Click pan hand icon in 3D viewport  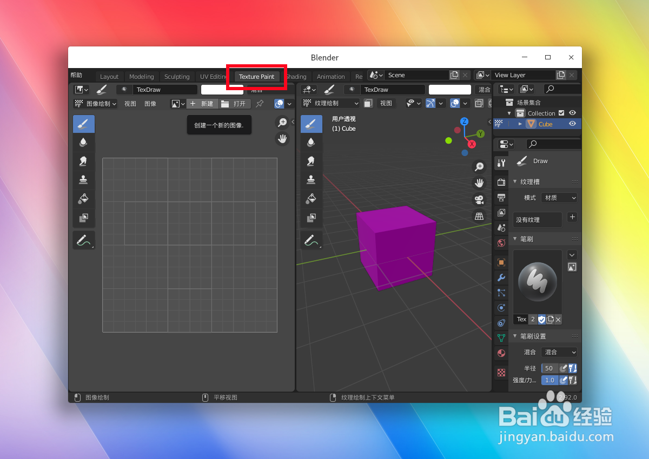(x=479, y=183)
